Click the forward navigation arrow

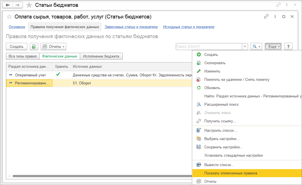[17, 5]
